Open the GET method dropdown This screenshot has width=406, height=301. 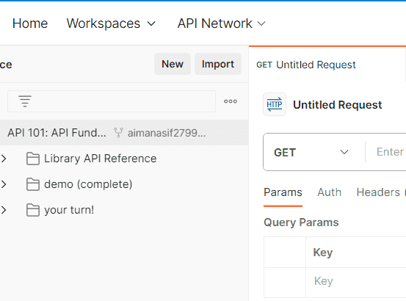point(311,152)
